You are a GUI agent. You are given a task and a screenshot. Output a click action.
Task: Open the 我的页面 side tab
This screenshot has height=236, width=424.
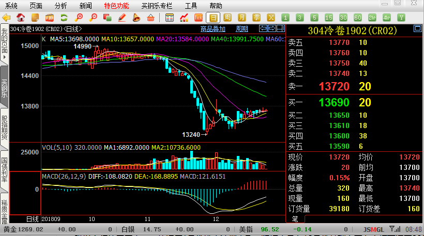(x=4, y=44)
